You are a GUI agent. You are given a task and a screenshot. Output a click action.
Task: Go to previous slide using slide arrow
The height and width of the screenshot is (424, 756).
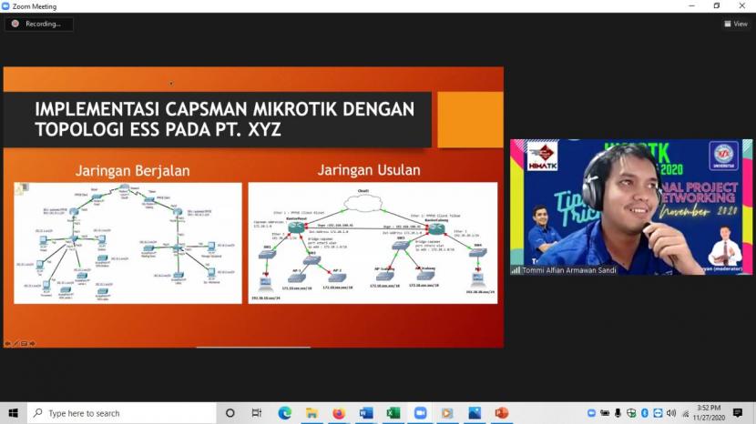click(x=7, y=344)
